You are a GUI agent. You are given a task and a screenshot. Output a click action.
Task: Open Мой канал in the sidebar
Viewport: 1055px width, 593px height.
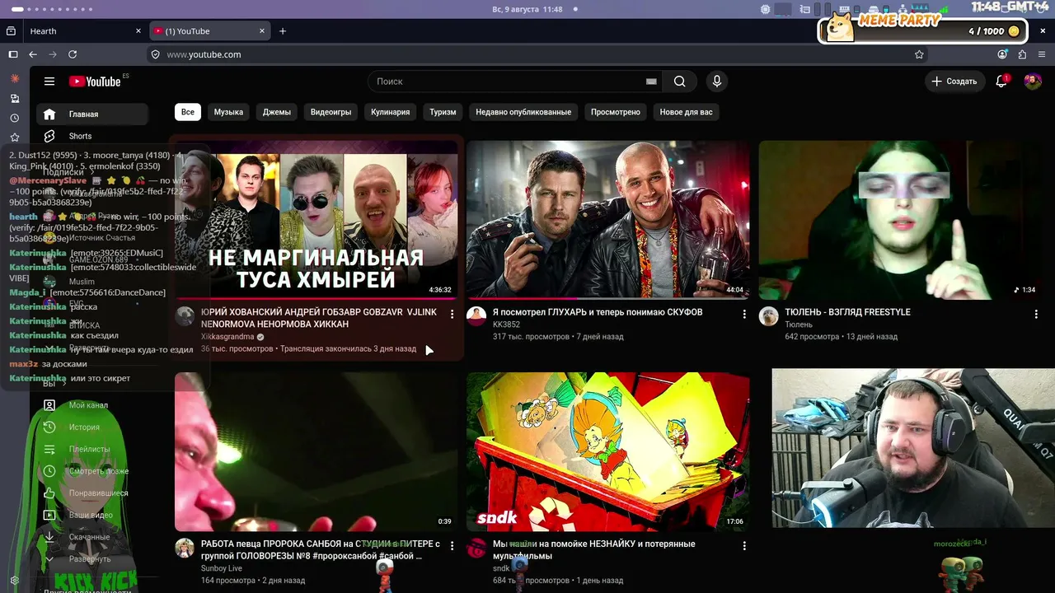pyautogui.click(x=92, y=405)
